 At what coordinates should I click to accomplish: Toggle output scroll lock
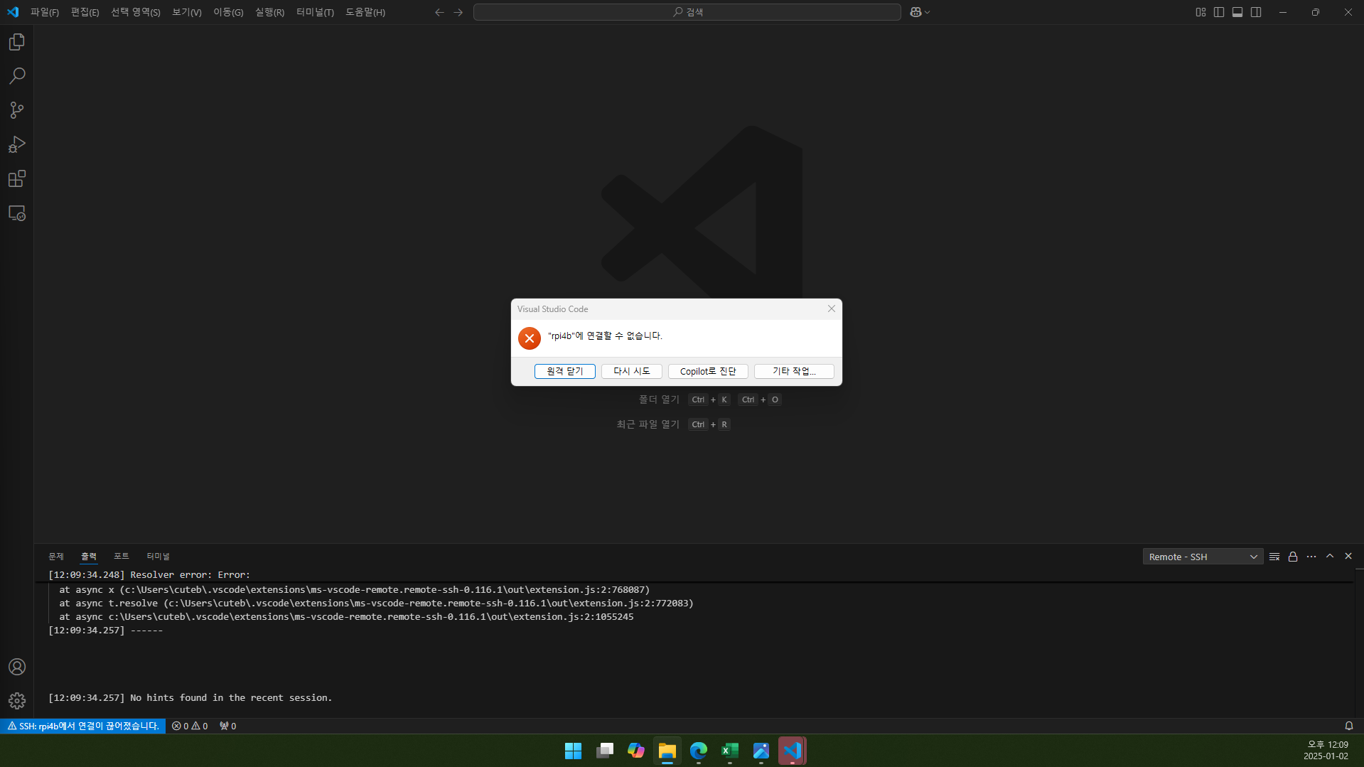click(x=1293, y=557)
